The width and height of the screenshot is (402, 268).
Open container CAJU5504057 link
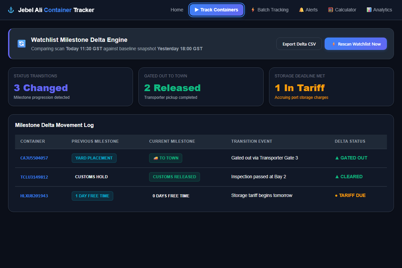pos(34,158)
